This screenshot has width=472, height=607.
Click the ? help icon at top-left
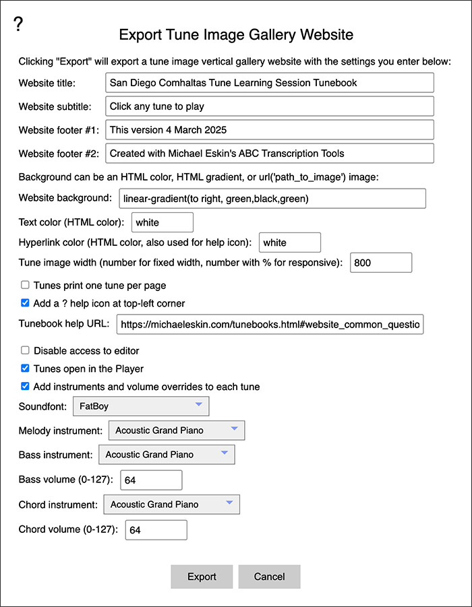pos(18,24)
